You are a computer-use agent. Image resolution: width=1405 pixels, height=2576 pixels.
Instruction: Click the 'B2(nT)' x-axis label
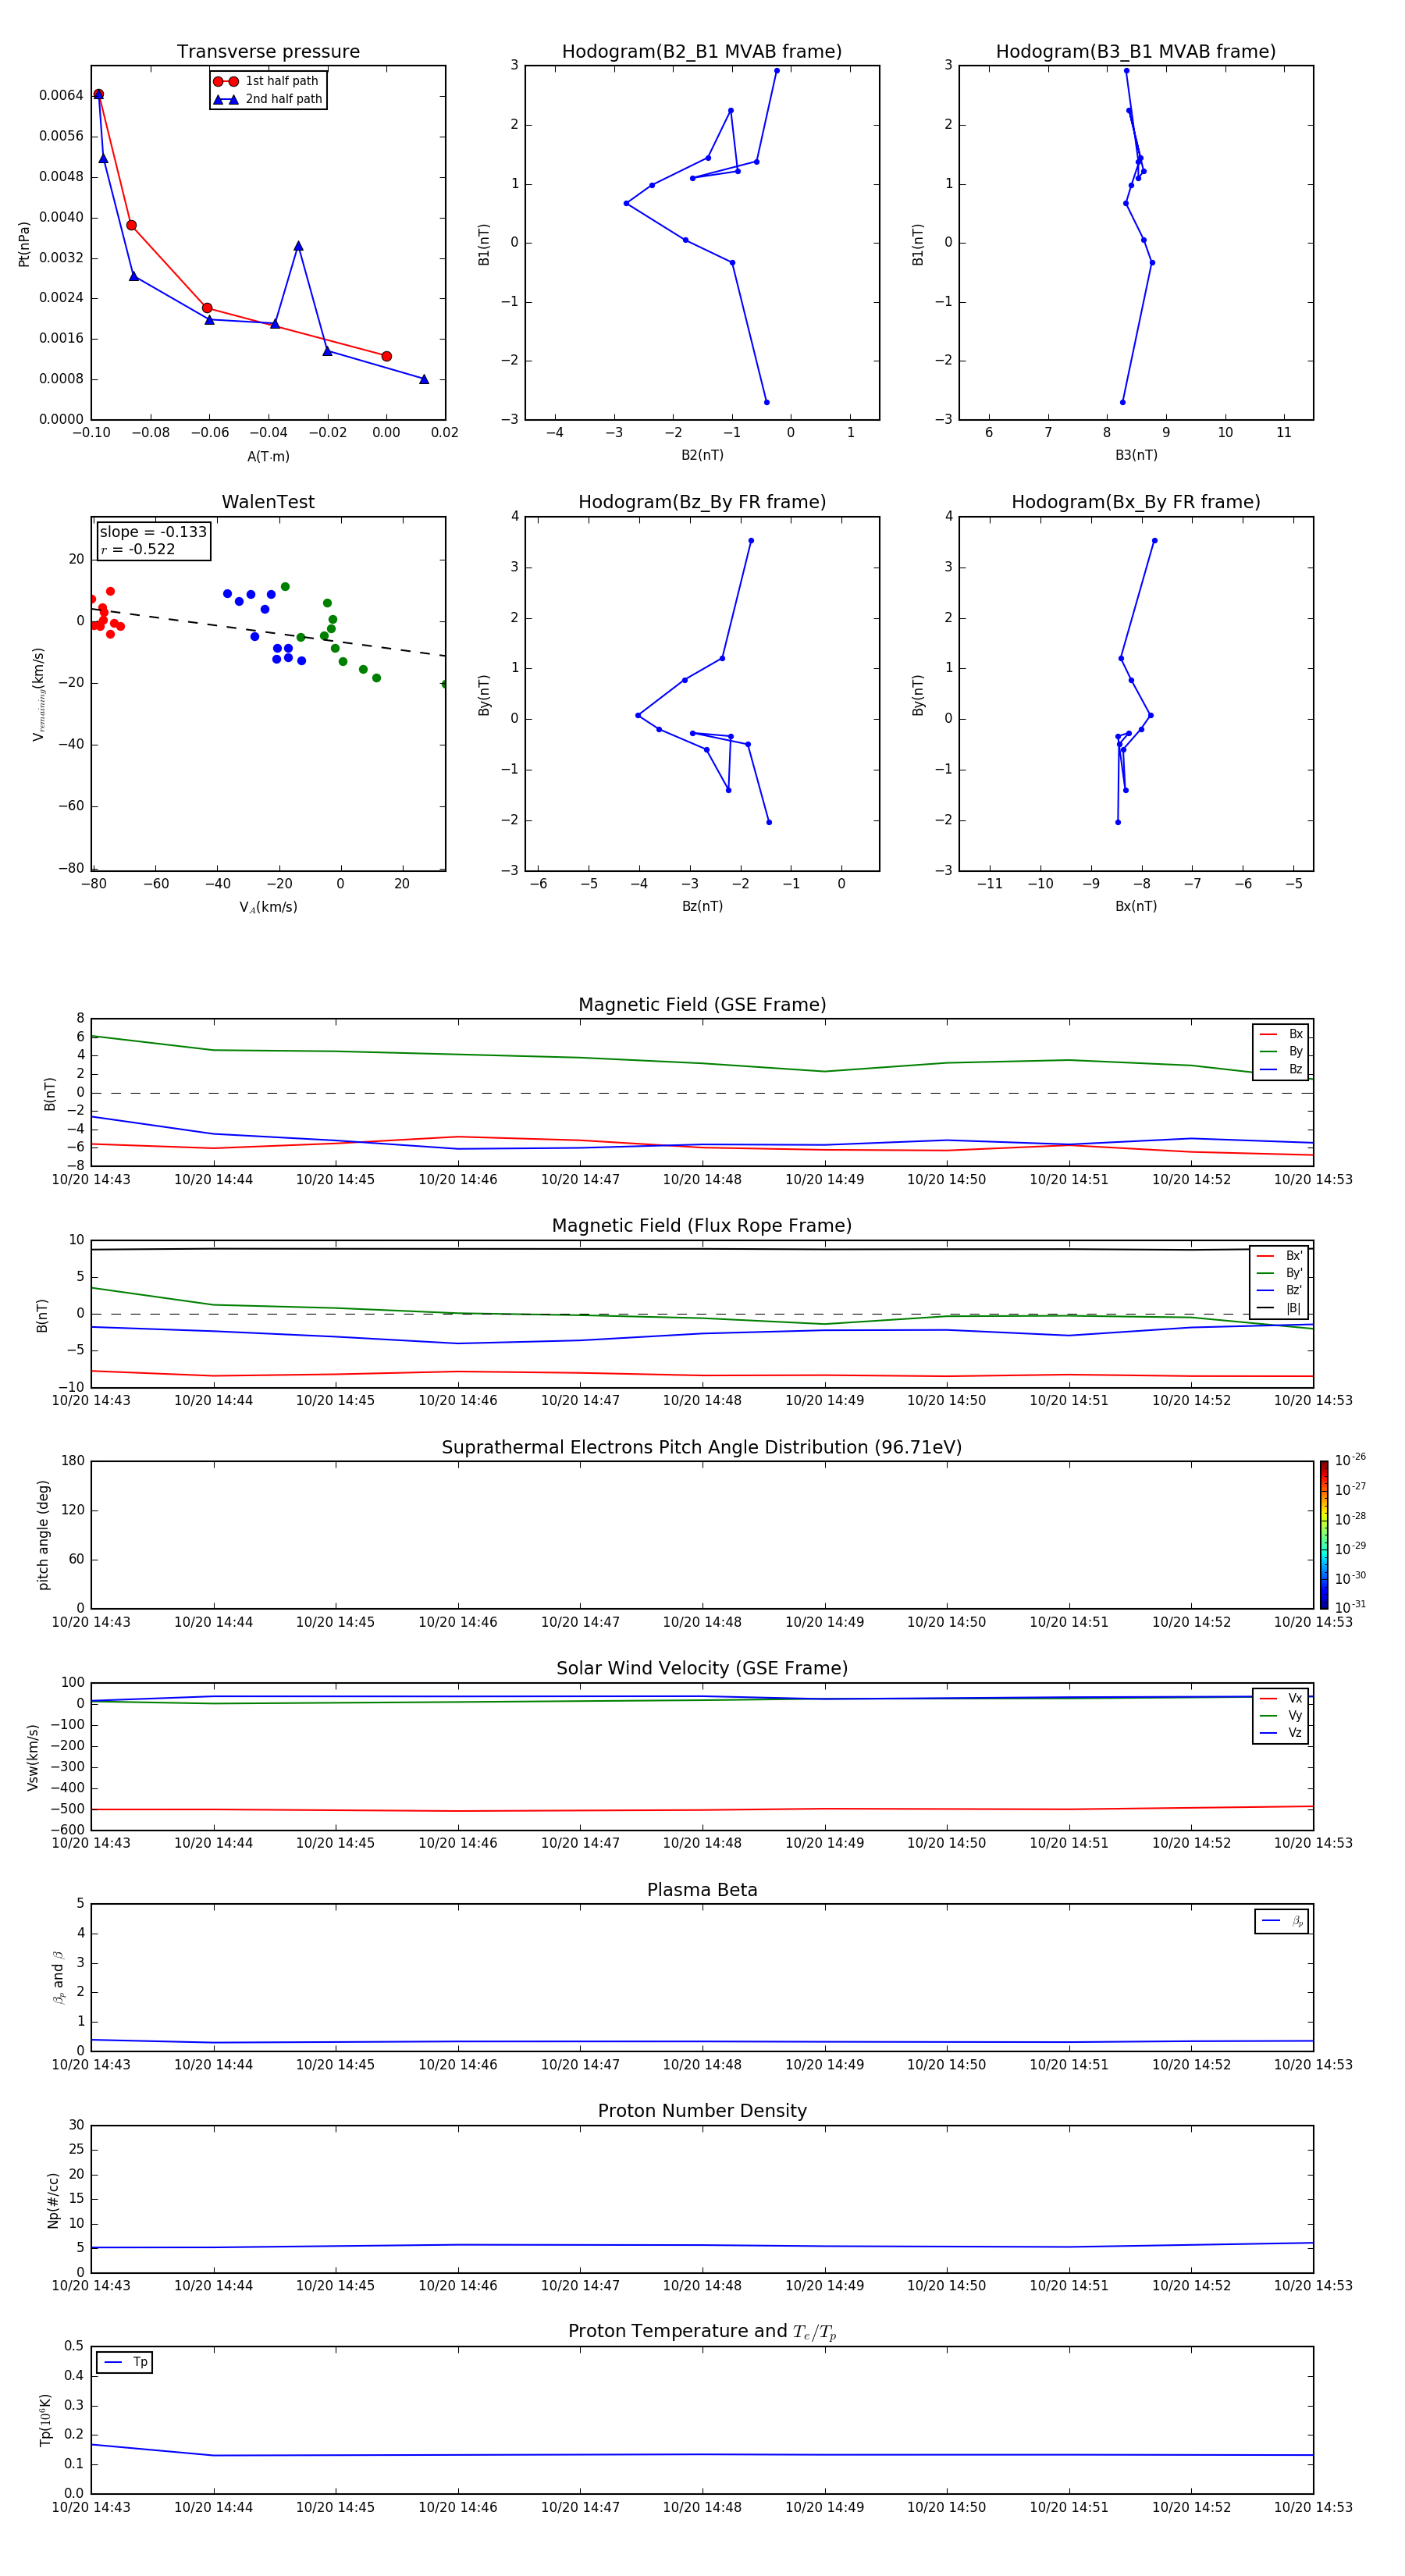702,455
